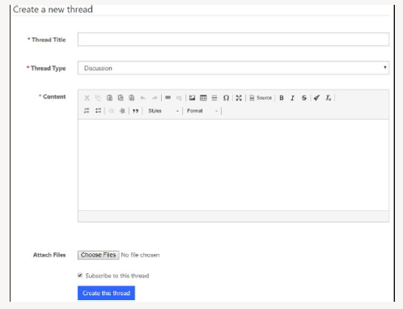403x309 pixels.
Task: Click the Thread Title input field
Action: 233,40
